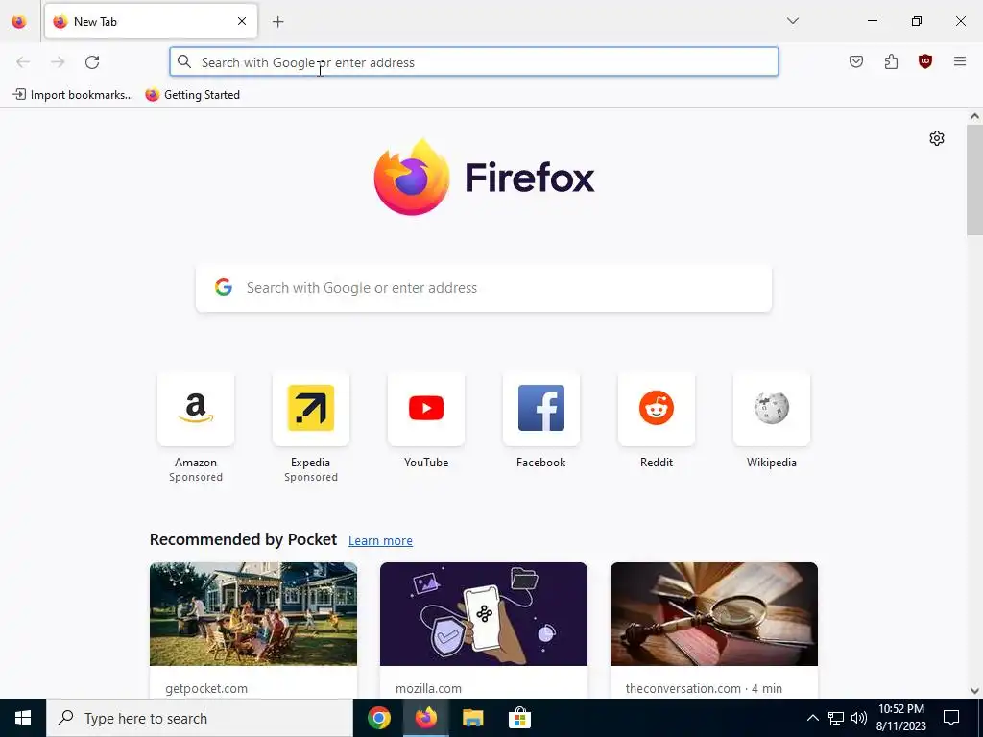Image resolution: width=983 pixels, height=737 pixels.
Task: Click the magnifier icon in the address bar
Action: [x=183, y=61]
